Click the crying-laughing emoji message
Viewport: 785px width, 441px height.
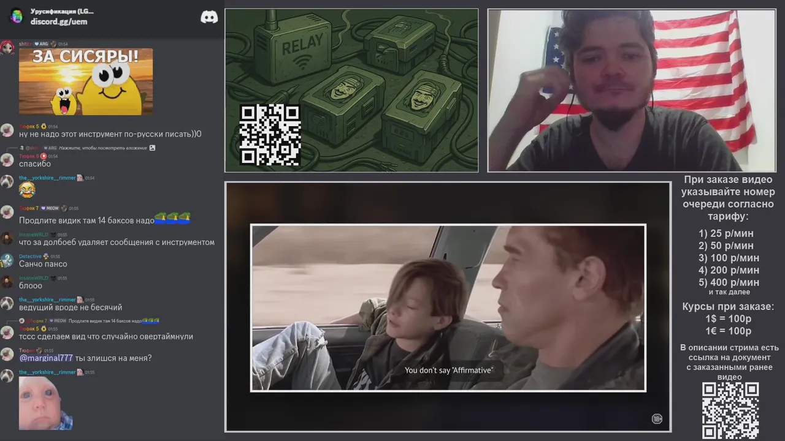point(27,190)
